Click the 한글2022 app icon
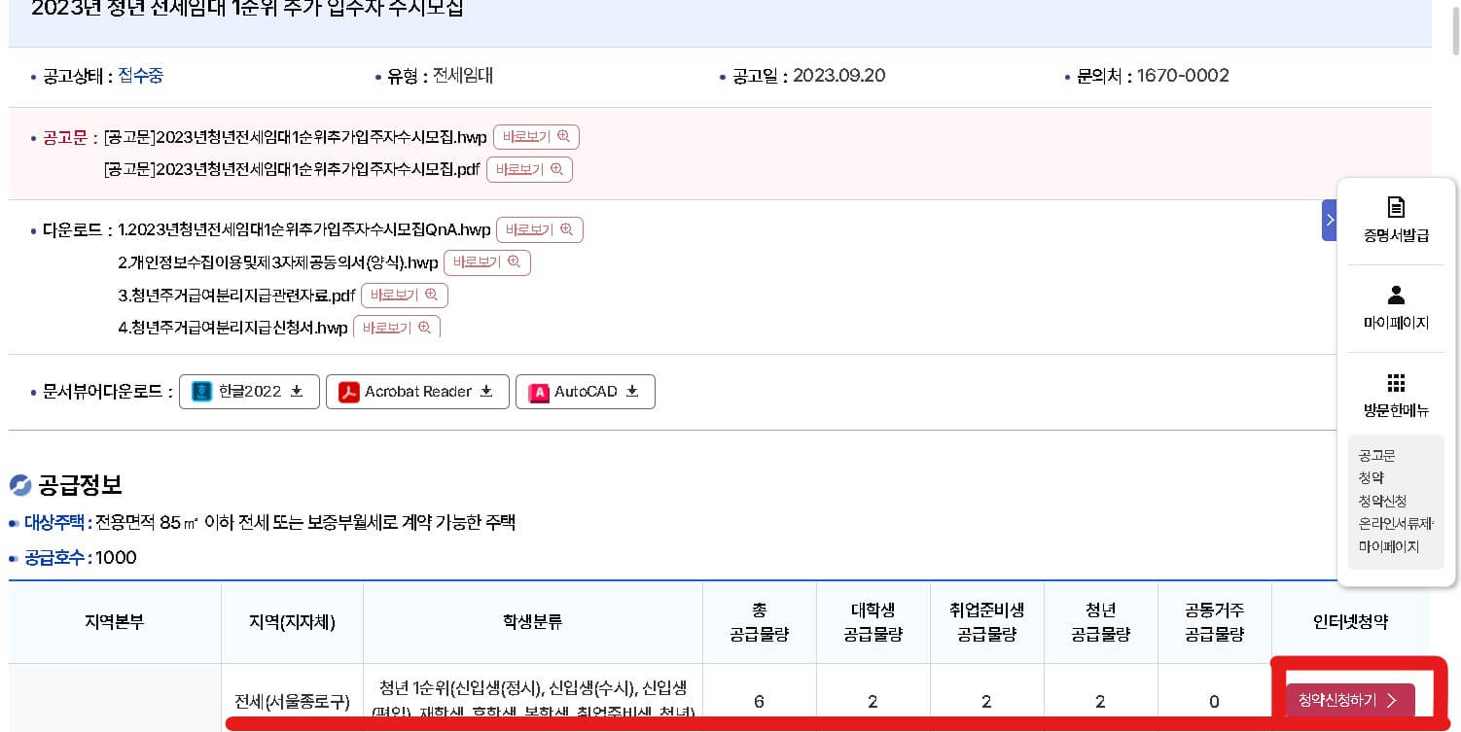The width and height of the screenshot is (1461, 732). 201,392
